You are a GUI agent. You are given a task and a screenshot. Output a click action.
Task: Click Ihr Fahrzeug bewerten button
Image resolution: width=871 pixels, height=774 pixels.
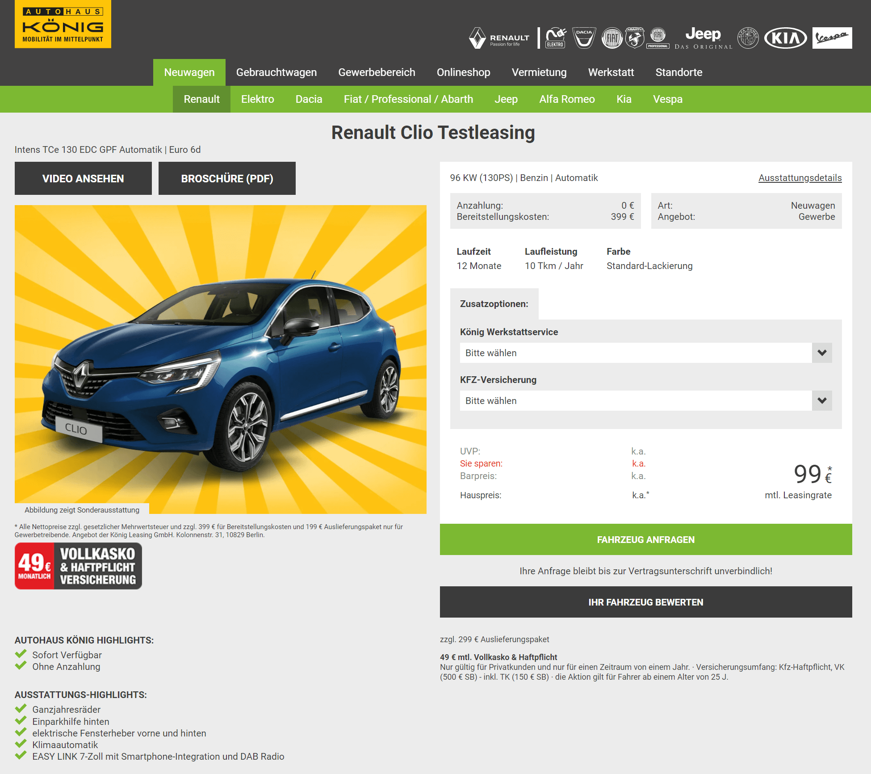(646, 602)
